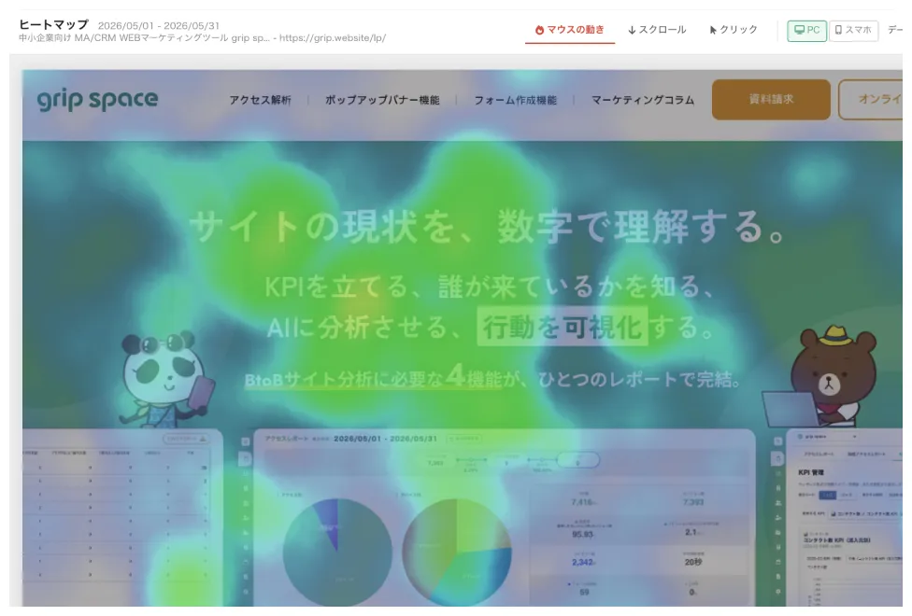The height and width of the screenshot is (616, 912).
Task: Click the https://grip.website/lp/ URL text
Action: (332, 38)
